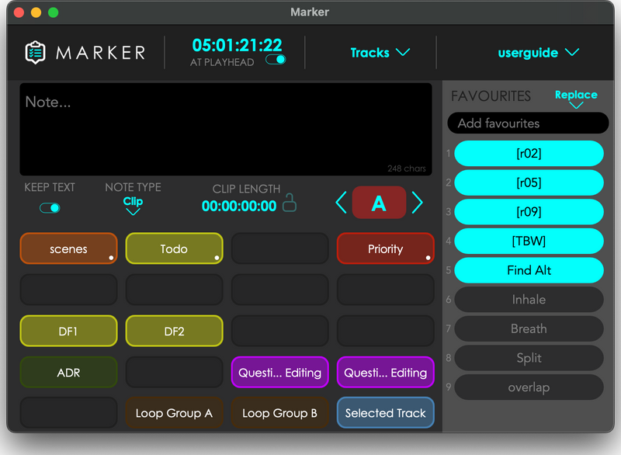Click the DF1 marker button
The width and height of the screenshot is (621, 455).
[x=68, y=331]
